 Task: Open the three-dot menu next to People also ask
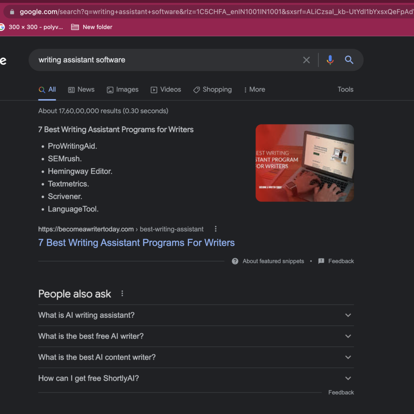click(x=122, y=294)
